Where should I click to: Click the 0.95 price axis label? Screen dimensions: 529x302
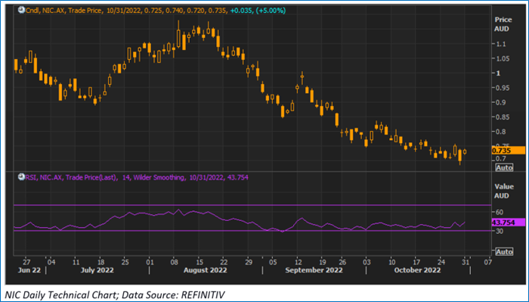(503, 88)
